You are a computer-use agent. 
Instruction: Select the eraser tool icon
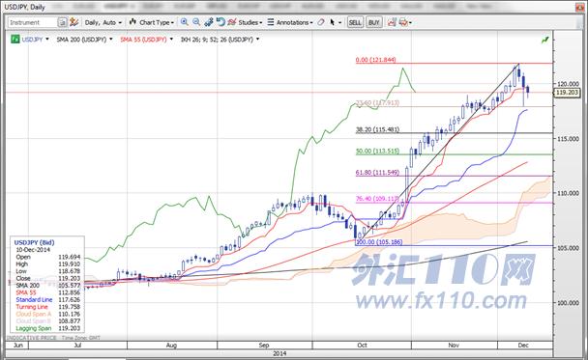click(321, 22)
